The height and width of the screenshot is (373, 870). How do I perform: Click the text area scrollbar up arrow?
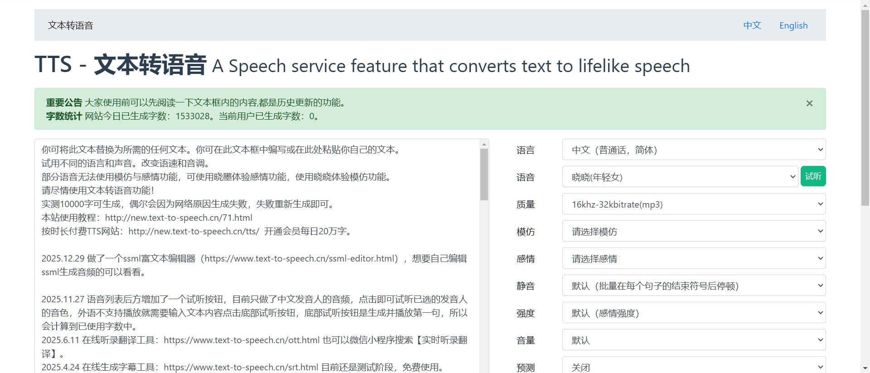(484, 144)
